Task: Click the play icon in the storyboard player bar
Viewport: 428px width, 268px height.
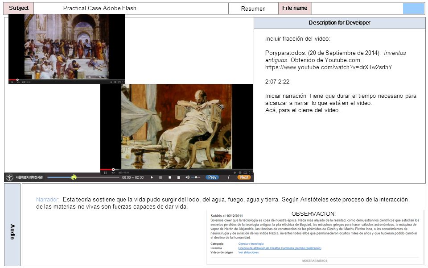Action: 152,177
